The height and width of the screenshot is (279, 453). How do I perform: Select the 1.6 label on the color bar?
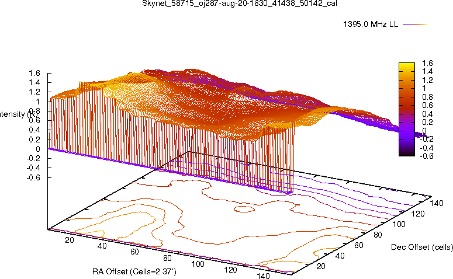click(x=427, y=63)
